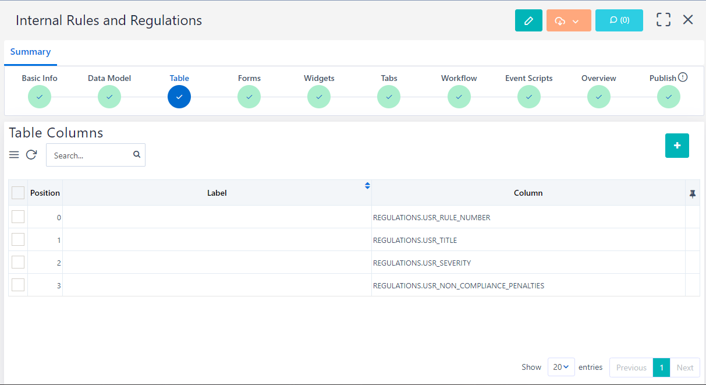Check the row for USR_SEVERITY

(x=18, y=263)
